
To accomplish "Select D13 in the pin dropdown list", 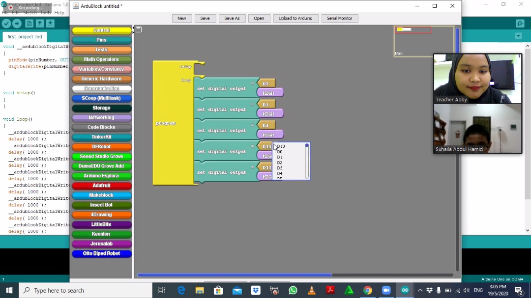I will click(x=281, y=146).
